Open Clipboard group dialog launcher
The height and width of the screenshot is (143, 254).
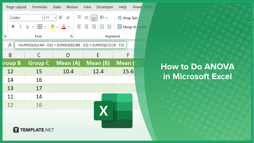pyautogui.click(x=5, y=36)
